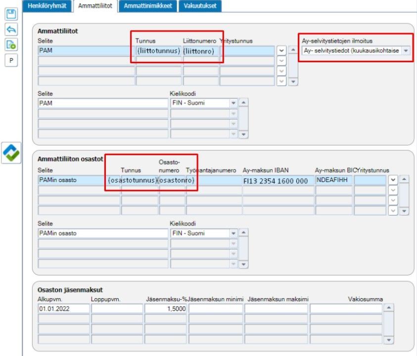Open Ay-selvitystietojen ilmoitus dropdown

click(x=406, y=50)
